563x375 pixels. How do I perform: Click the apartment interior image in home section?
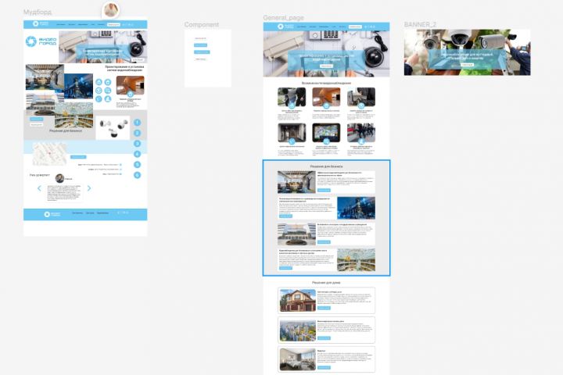click(298, 359)
